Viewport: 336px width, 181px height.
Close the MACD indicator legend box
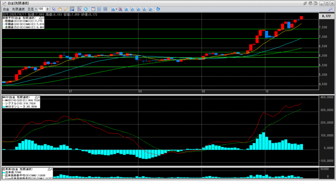point(38,97)
